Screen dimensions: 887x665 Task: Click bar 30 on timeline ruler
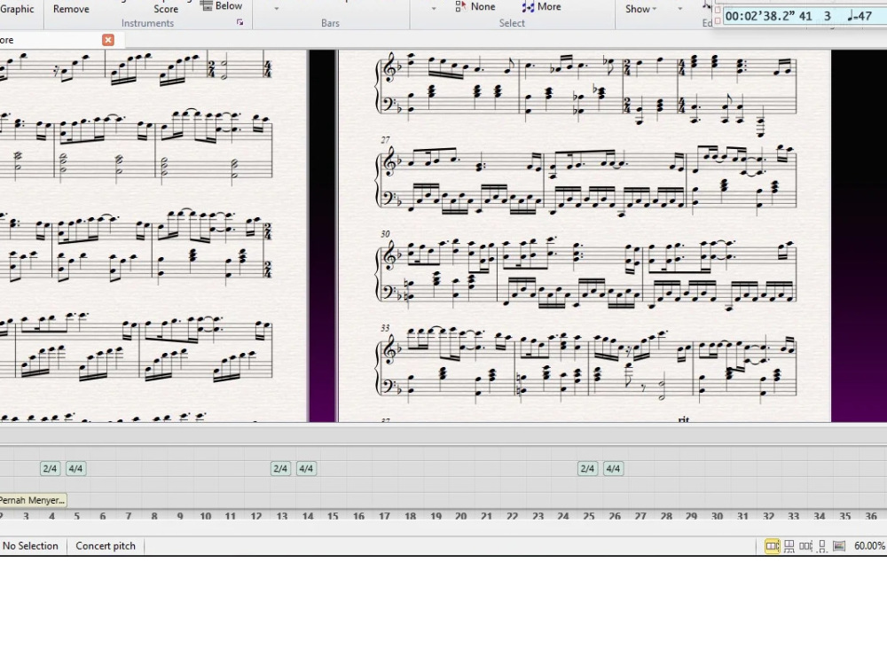[x=717, y=516]
